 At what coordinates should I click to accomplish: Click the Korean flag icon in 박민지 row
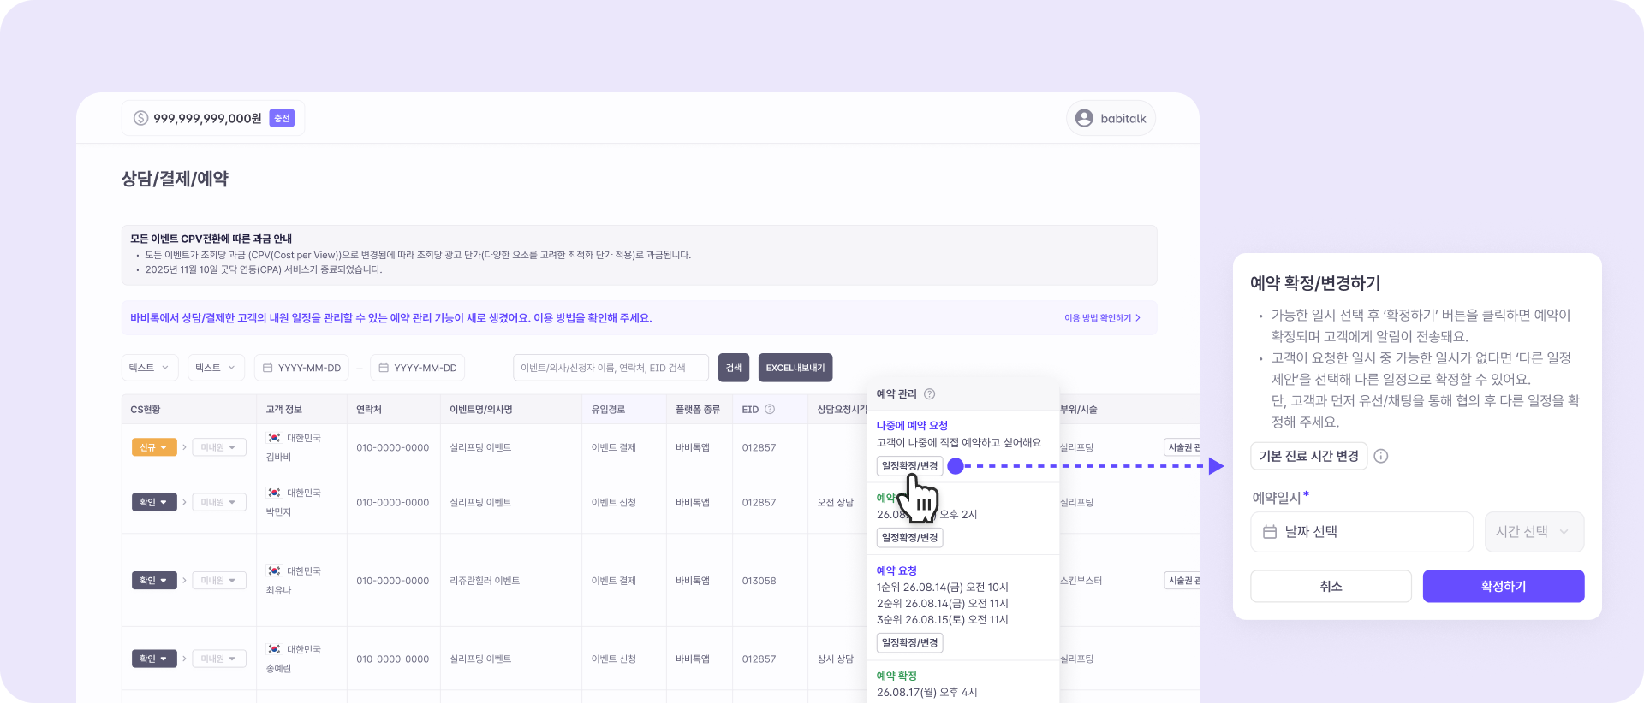tap(274, 493)
